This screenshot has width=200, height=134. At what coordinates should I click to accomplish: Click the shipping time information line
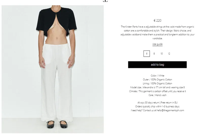[x=157, y=106]
